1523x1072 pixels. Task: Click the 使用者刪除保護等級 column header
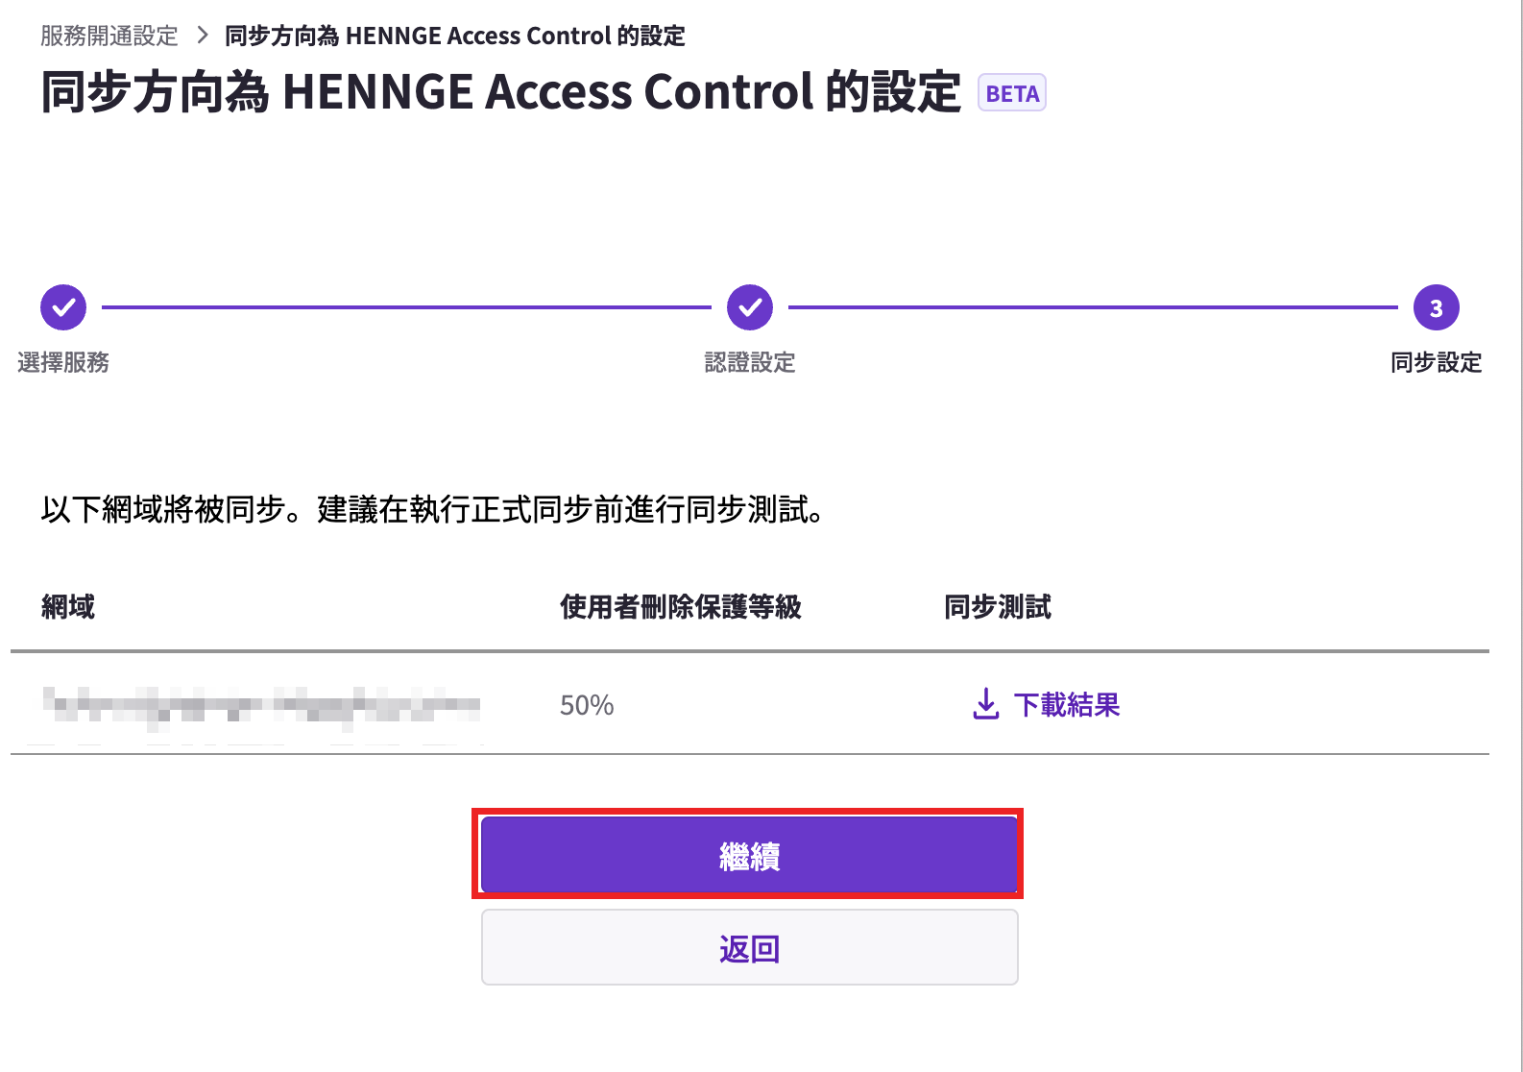[681, 607]
